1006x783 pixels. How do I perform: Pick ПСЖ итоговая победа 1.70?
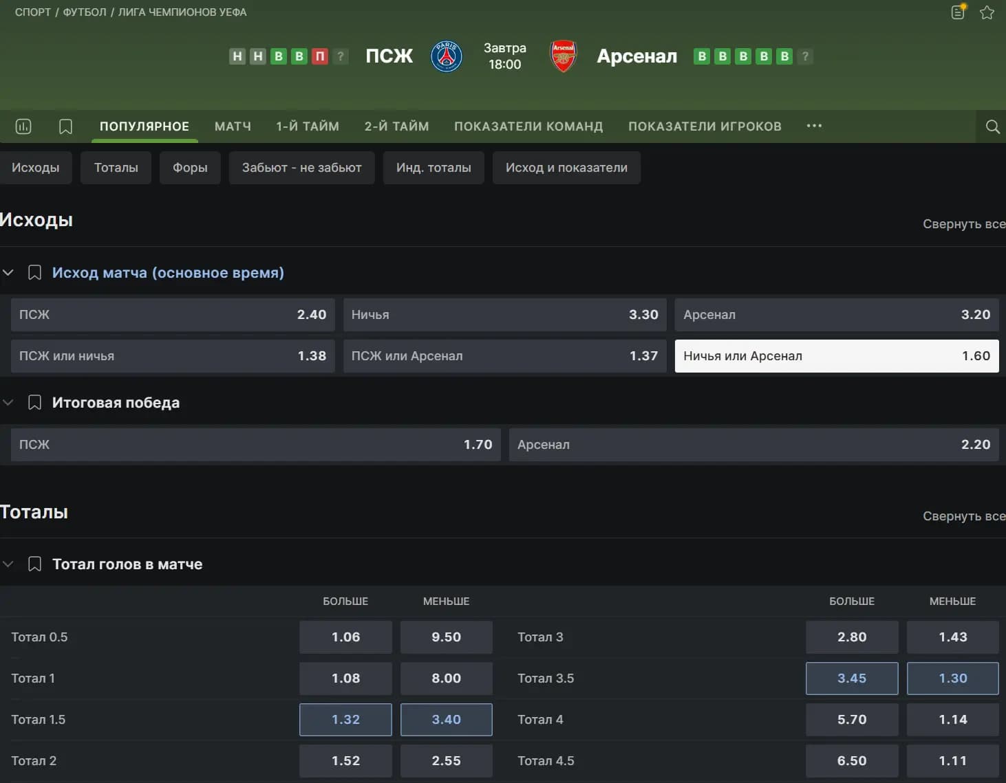[x=256, y=445]
